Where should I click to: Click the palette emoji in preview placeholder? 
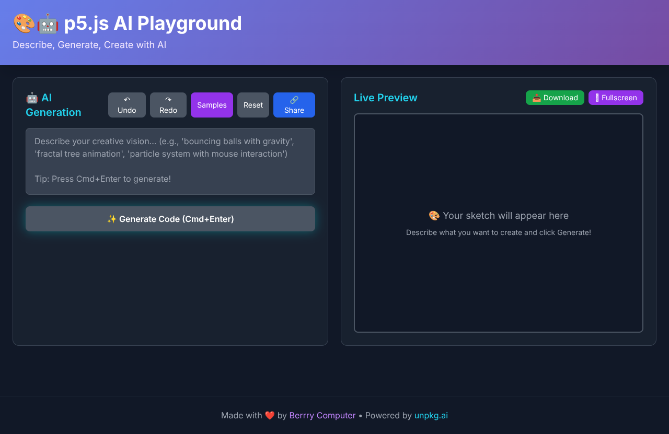click(x=434, y=216)
